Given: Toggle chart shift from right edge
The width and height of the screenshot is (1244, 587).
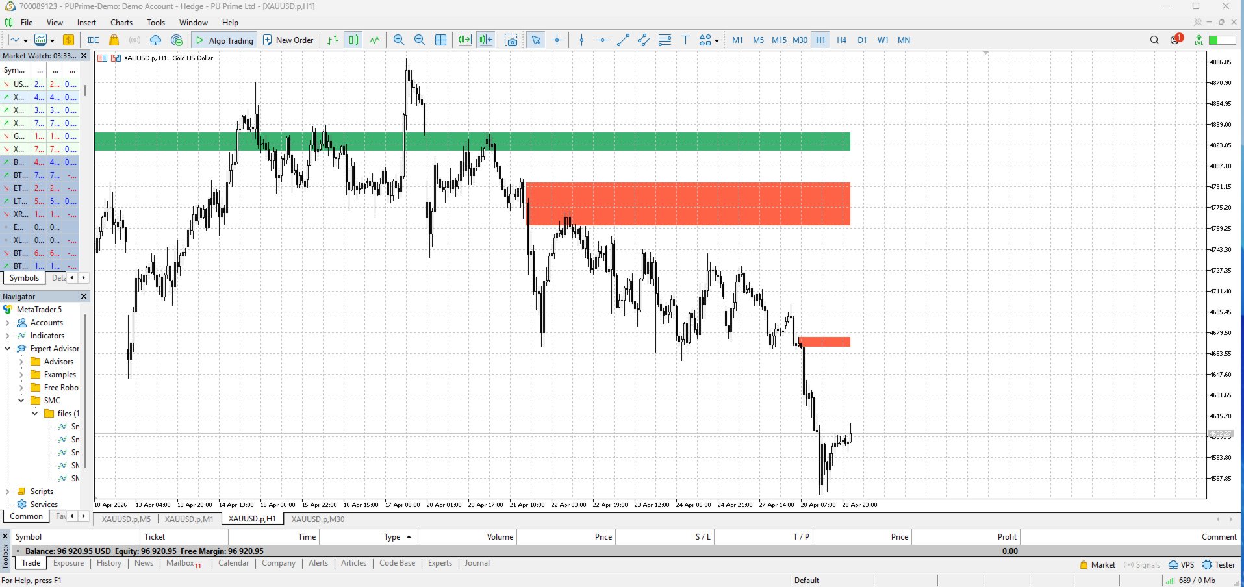Looking at the screenshot, I should [486, 40].
